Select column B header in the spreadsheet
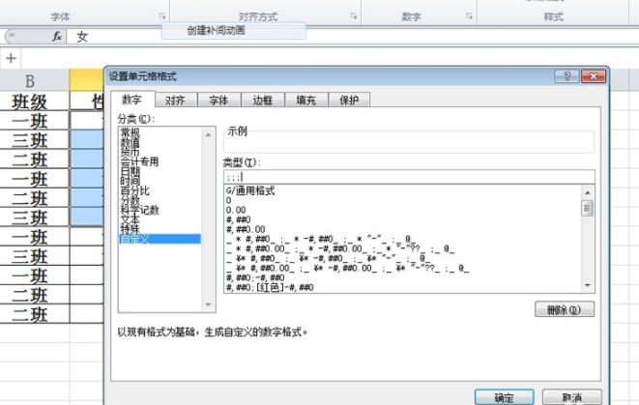Image resolution: width=639 pixels, height=405 pixels. point(34,80)
